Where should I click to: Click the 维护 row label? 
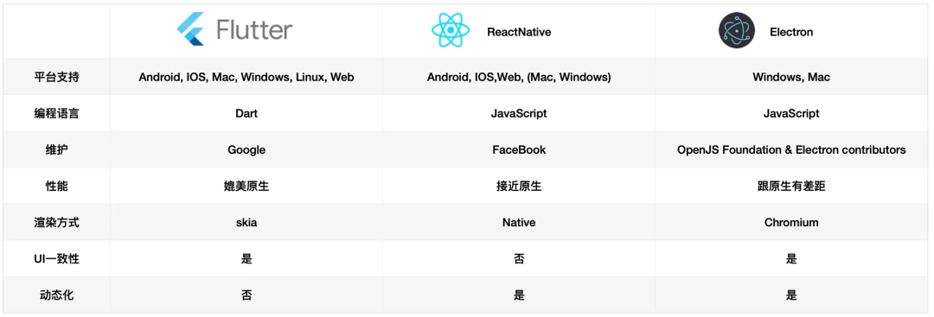[x=56, y=150]
